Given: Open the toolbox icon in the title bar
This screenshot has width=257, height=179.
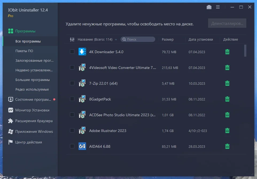Looking at the screenshot, I should point(209,7).
